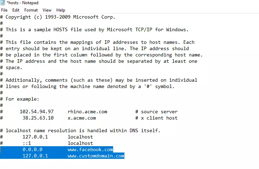Place cursor at 38.25.63.10 address
The width and height of the screenshot is (259, 169).
click(x=38, y=118)
